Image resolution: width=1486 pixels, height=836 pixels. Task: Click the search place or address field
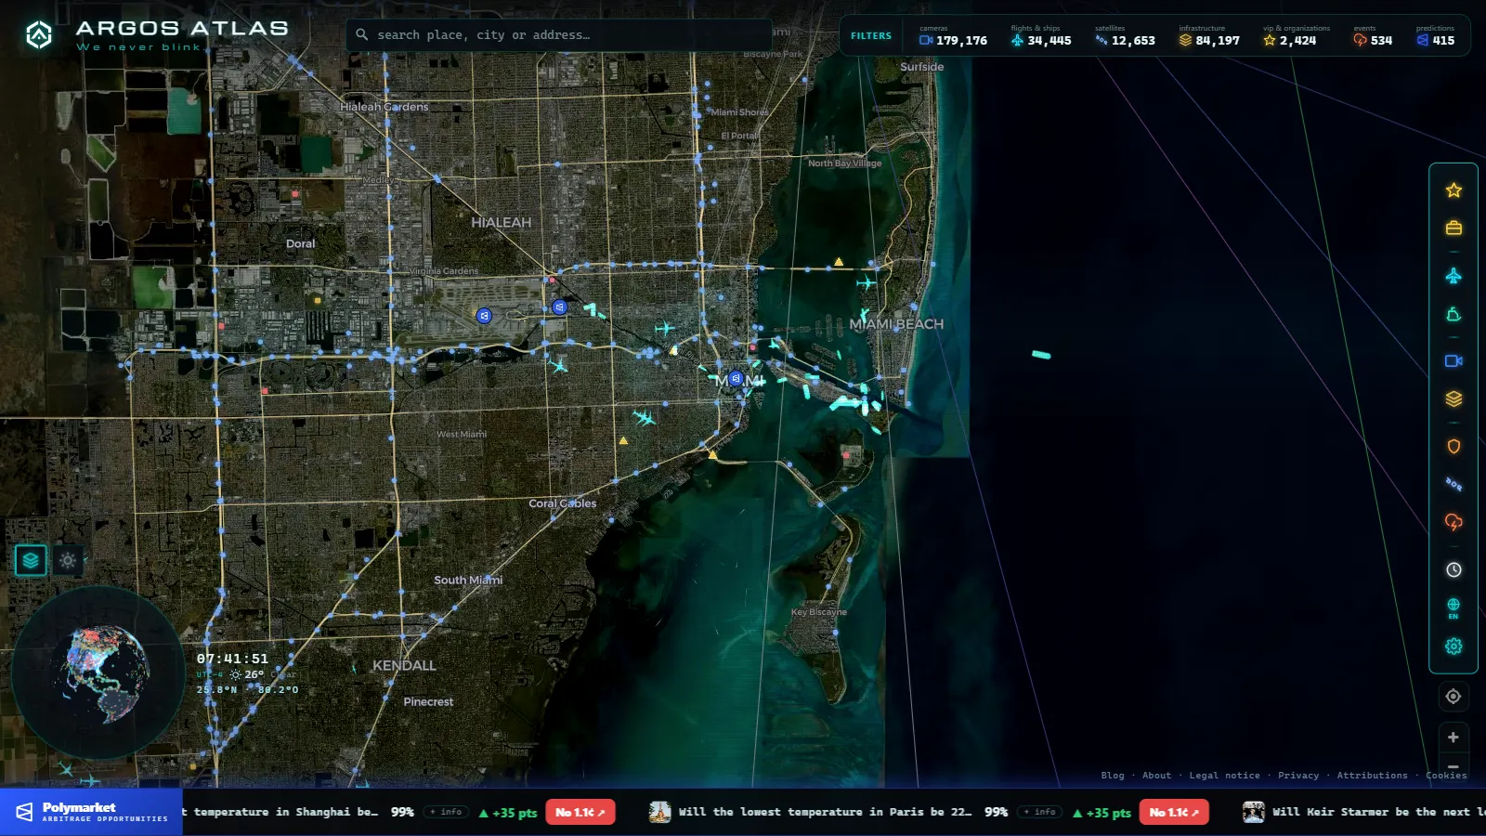[x=559, y=35]
